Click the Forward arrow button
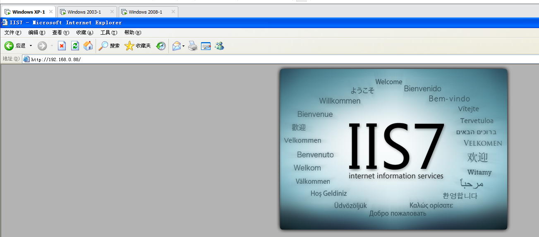539x237 pixels. [42, 46]
